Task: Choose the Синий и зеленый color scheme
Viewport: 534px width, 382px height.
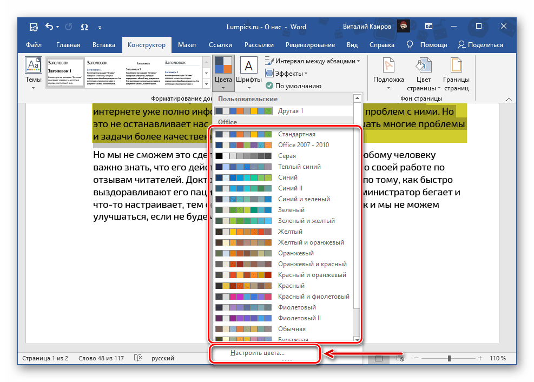Action: click(282, 199)
